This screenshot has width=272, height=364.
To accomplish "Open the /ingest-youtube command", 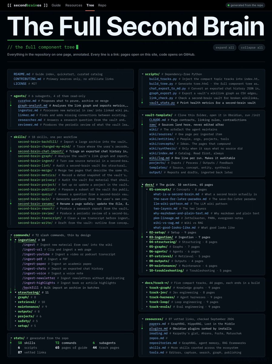I will 36,254.
